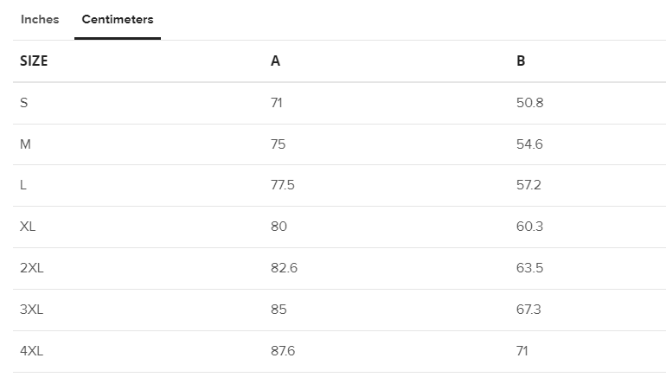
Task: Click the B column header
Action: (x=521, y=61)
